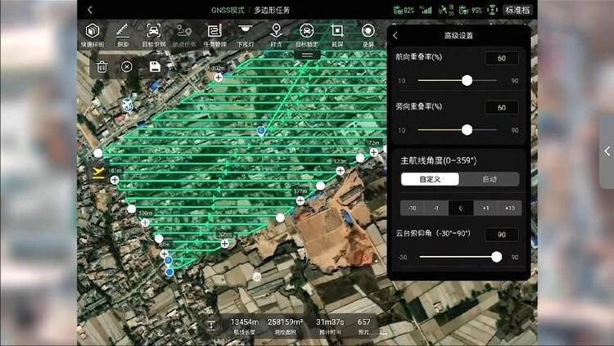The image size is (614, 346).
Task: Save the mission with floppy disk icon
Action: tap(155, 67)
